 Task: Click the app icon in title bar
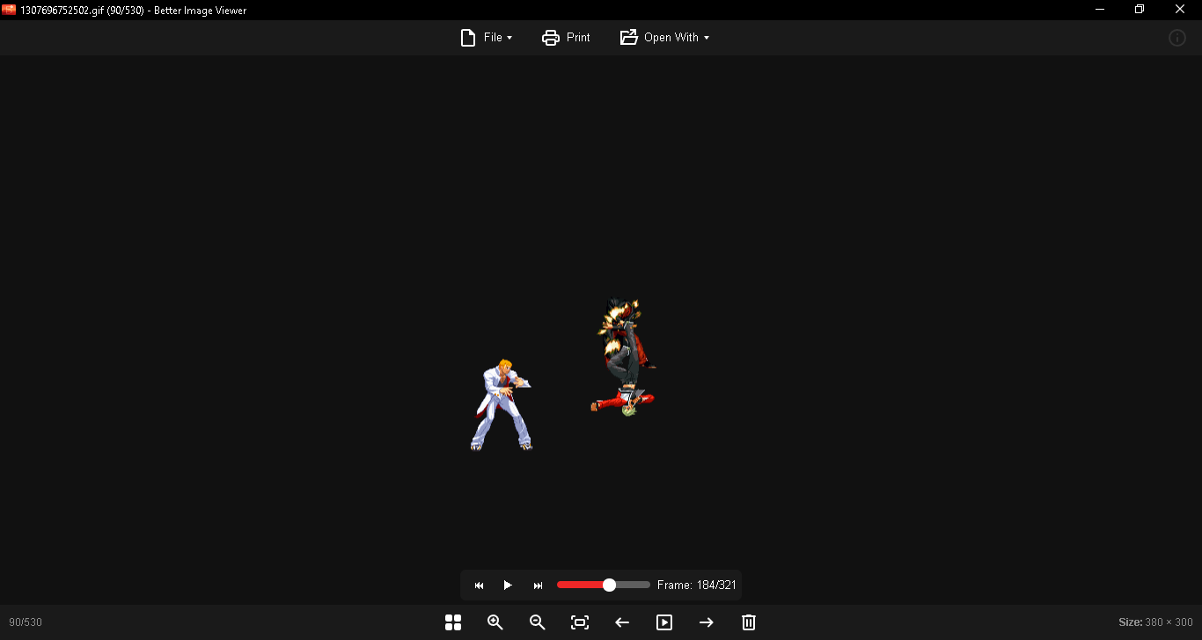(x=9, y=10)
